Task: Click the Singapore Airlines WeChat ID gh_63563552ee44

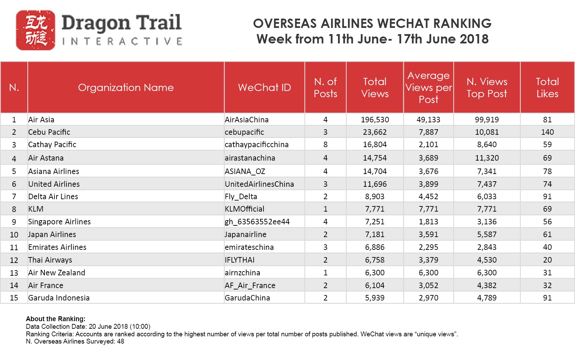Action: [x=257, y=222]
